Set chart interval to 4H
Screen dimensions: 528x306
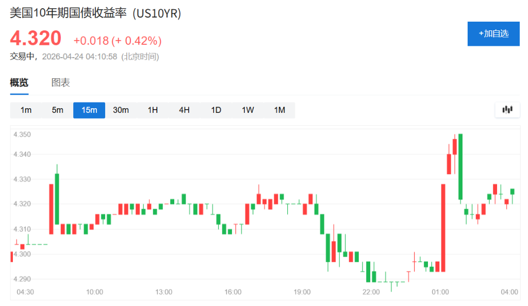click(x=184, y=110)
